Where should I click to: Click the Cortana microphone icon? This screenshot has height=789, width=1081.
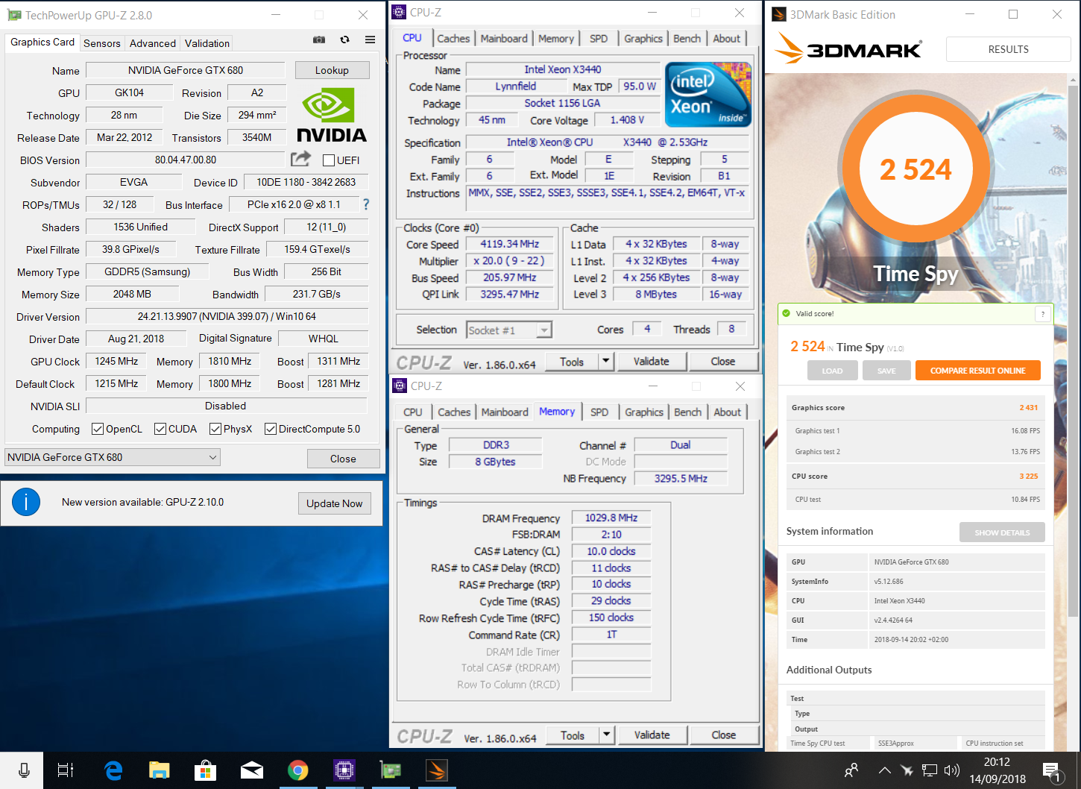[x=24, y=770]
